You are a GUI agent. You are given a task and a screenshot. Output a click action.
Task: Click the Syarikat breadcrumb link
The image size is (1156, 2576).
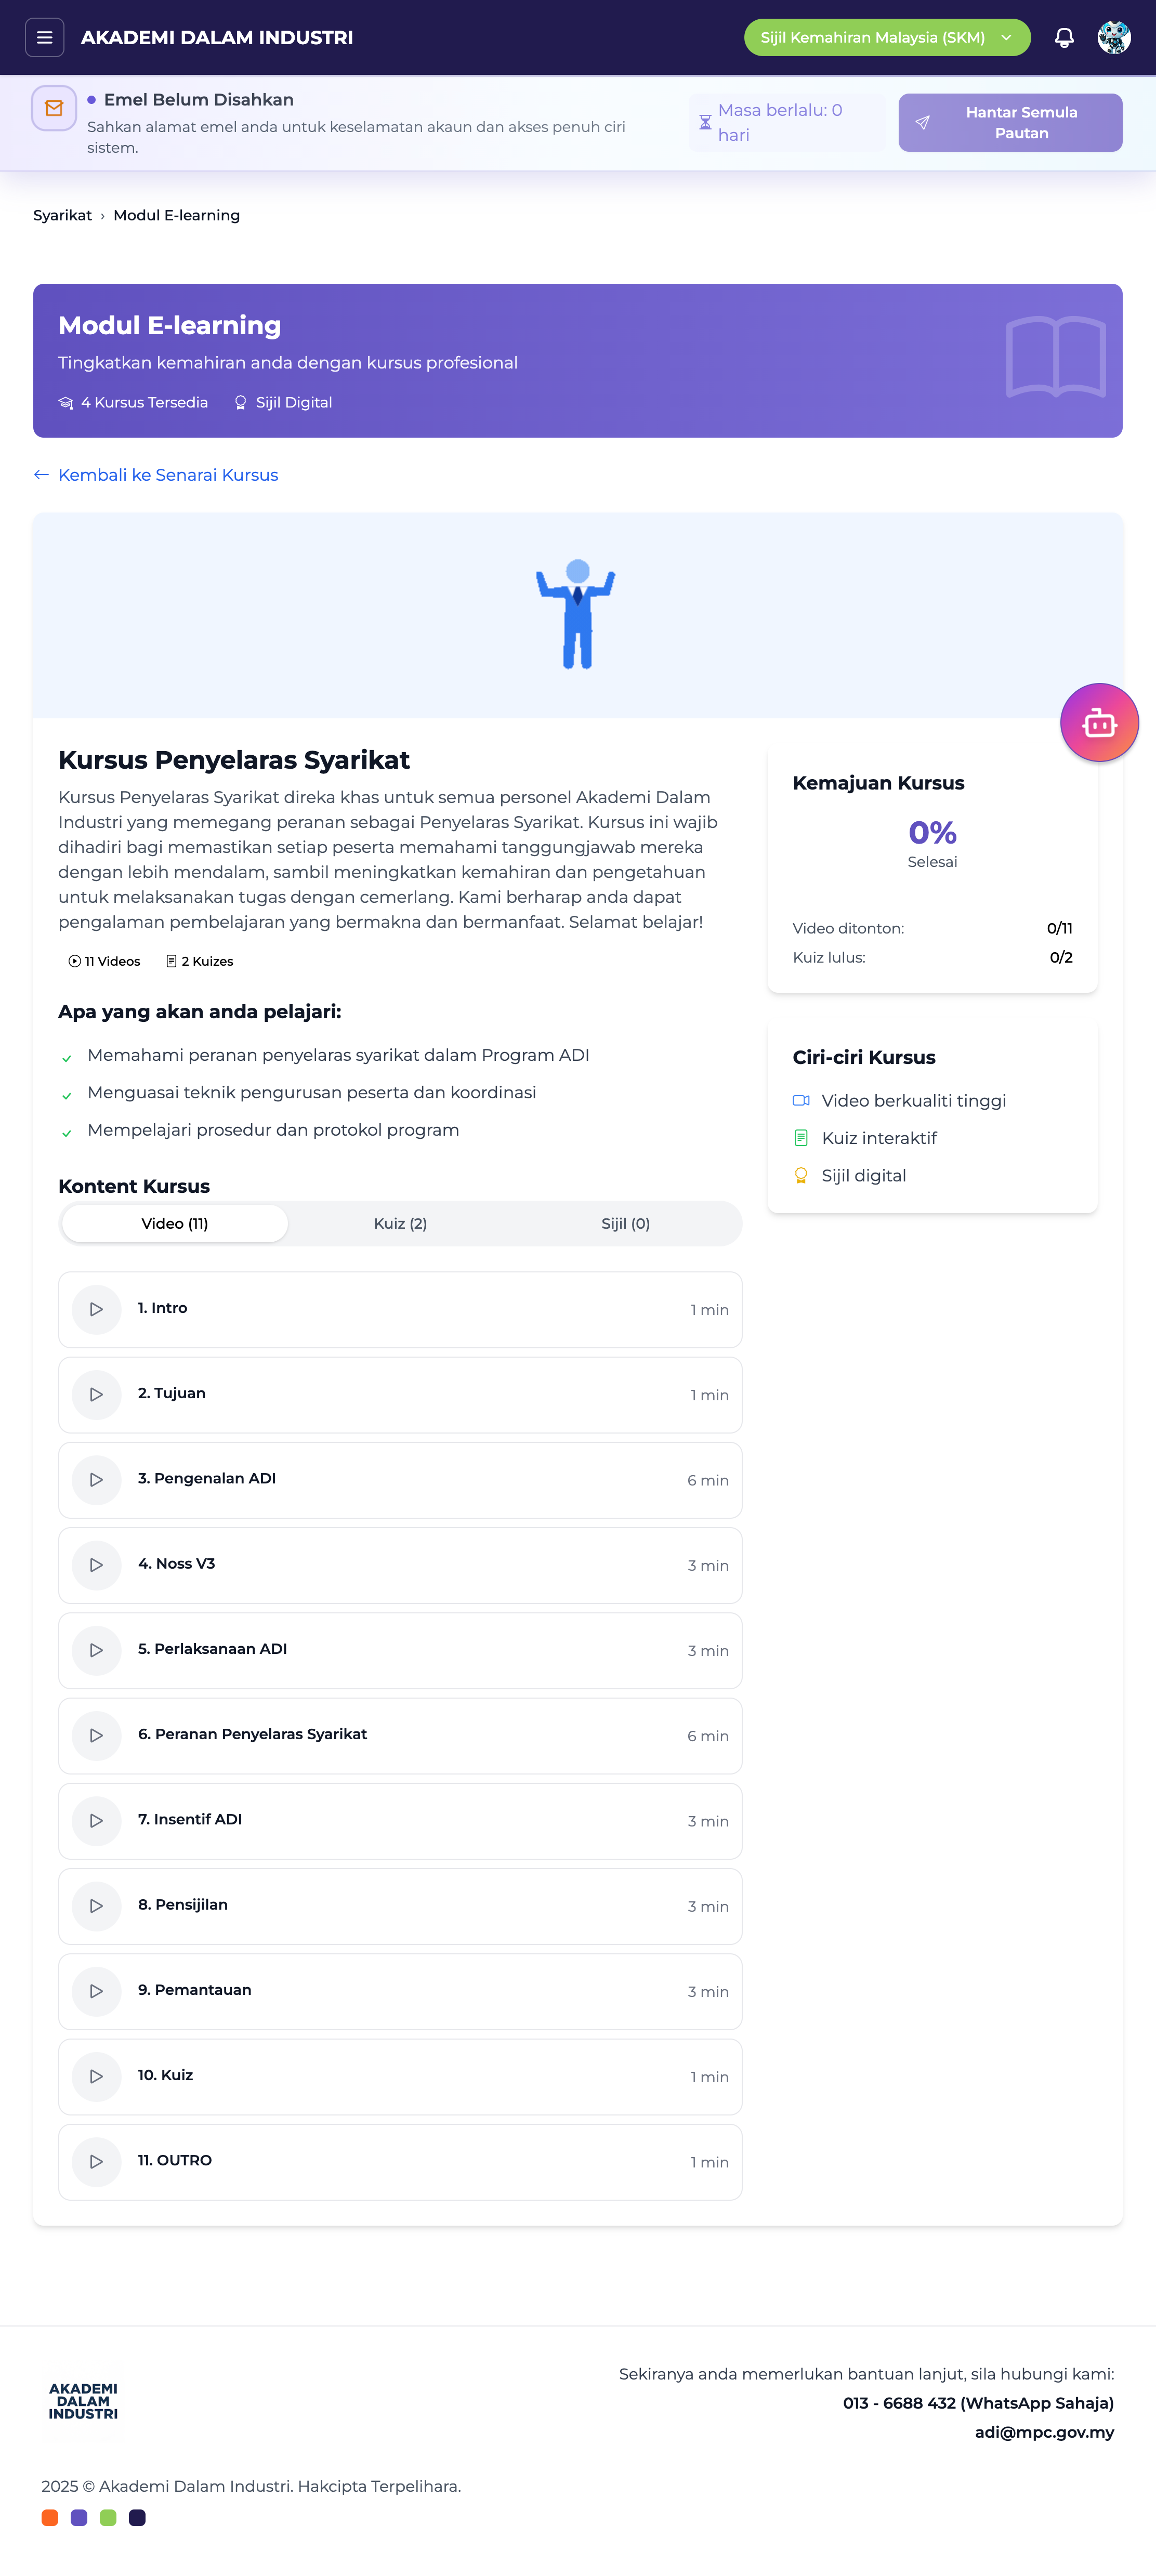tap(62, 215)
